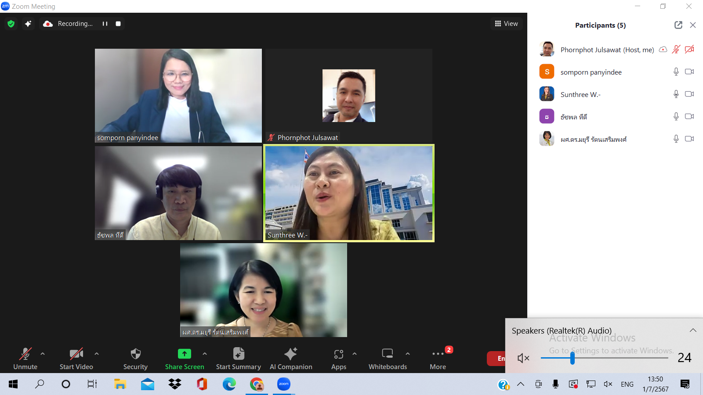Click the green encryption shield icon

tap(11, 24)
